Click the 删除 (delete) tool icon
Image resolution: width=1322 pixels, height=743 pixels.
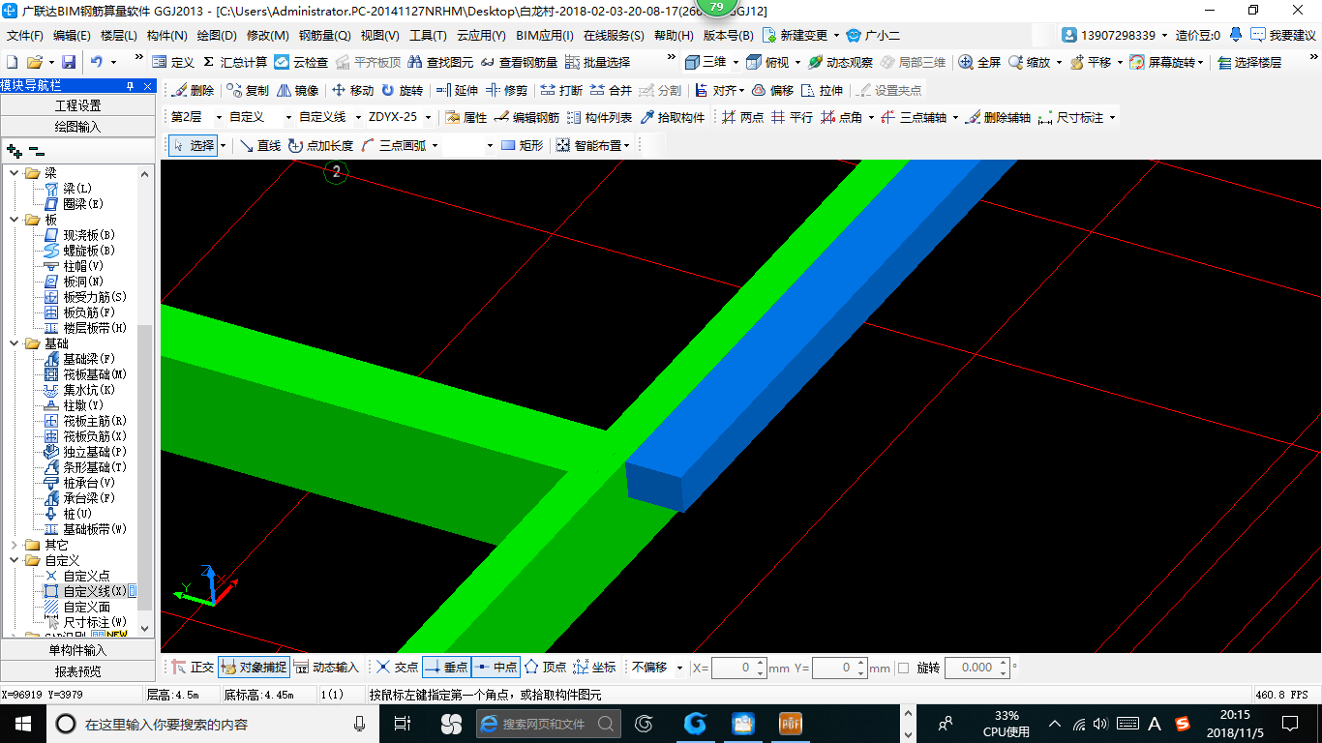pos(193,90)
